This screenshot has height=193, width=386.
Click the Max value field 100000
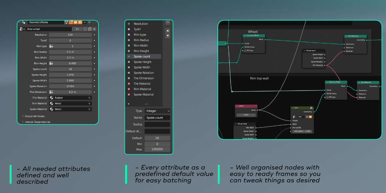click(x=157, y=149)
